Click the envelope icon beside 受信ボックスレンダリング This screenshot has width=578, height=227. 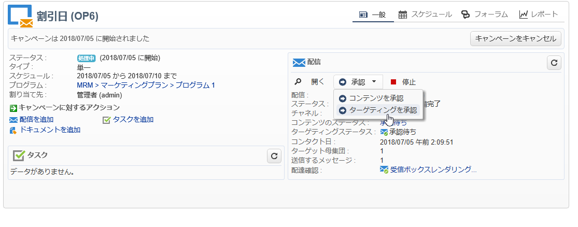point(384,170)
